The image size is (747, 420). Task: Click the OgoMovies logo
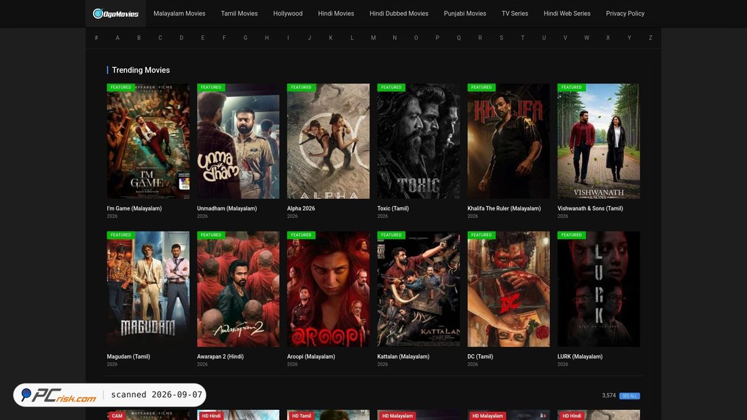click(115, 14)
